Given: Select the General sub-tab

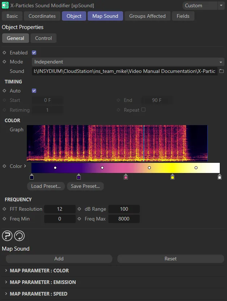Looking at the screenshot, I should 16,38.
